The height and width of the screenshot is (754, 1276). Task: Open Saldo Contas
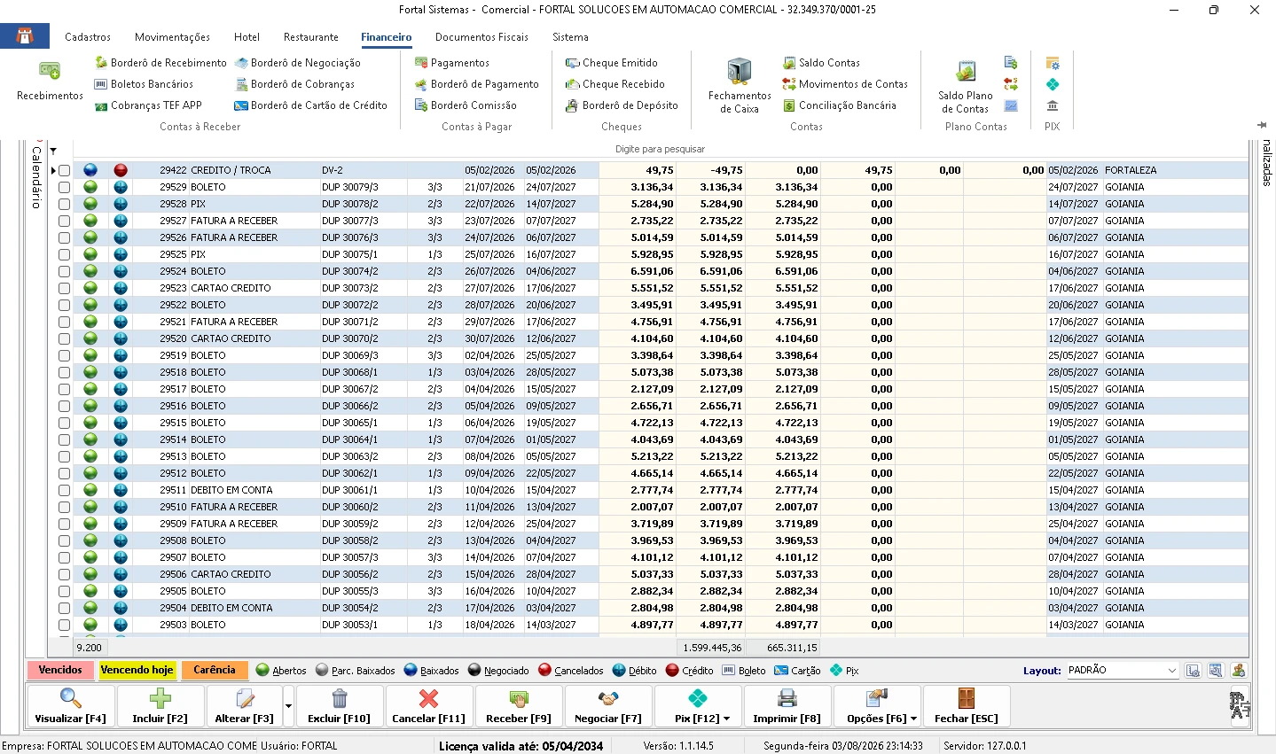point(820,63)
